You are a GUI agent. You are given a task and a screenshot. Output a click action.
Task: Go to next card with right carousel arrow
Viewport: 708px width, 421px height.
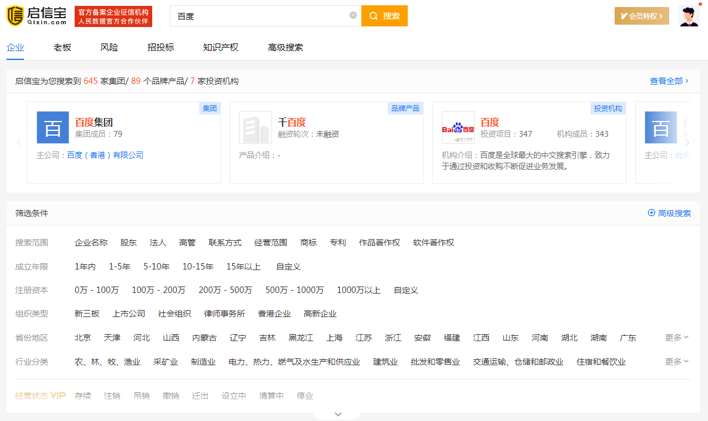tap(687, 142)
